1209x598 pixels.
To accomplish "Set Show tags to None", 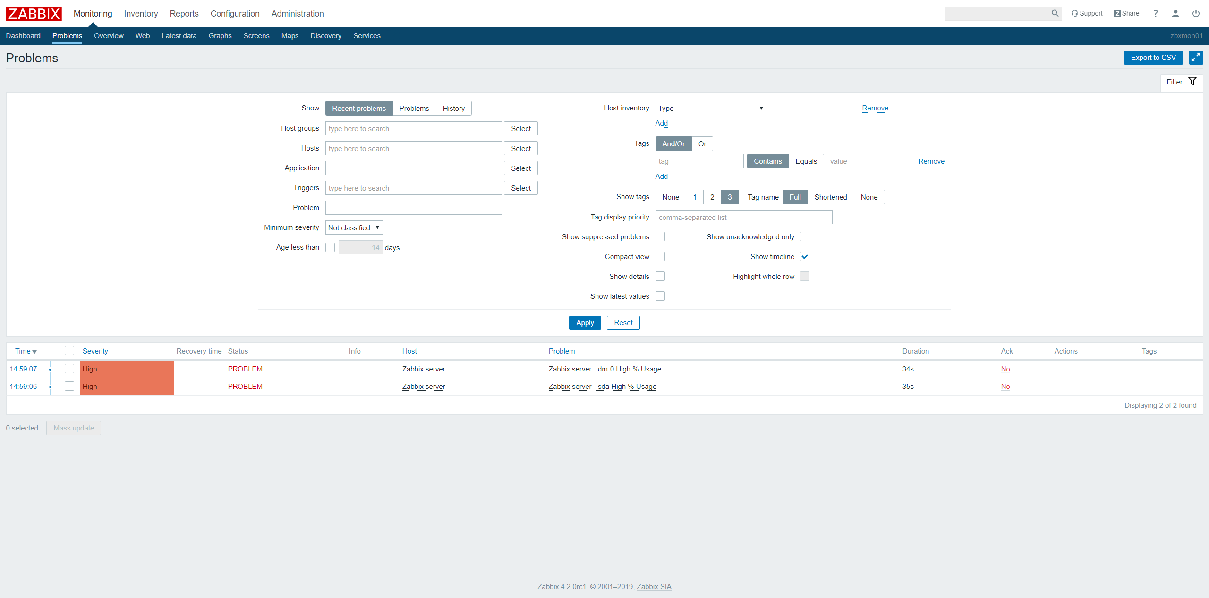I will pos(671,197).
